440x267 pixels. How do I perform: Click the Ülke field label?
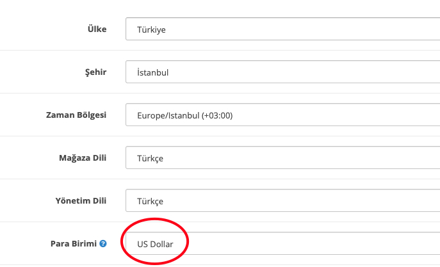point(97,29)
